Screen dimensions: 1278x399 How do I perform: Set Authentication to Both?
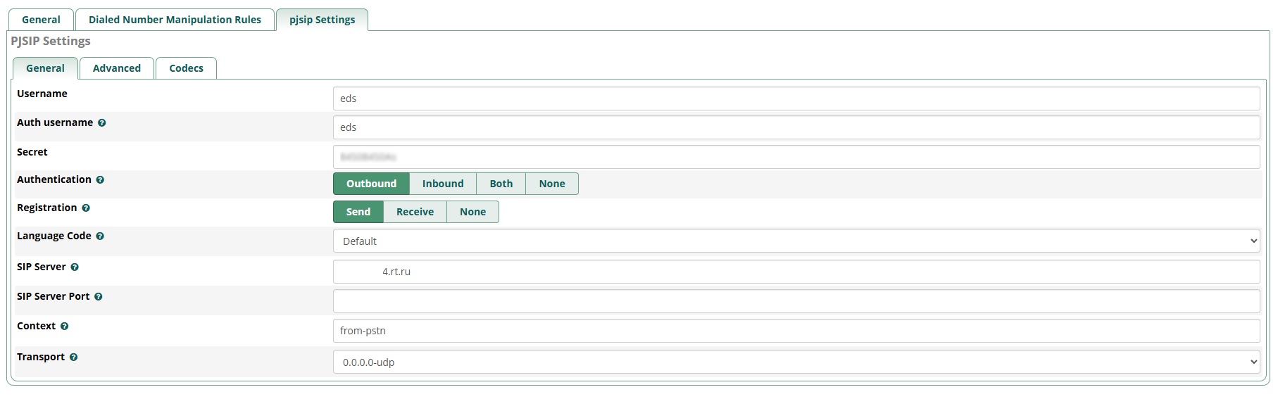(x=501, y=184)
